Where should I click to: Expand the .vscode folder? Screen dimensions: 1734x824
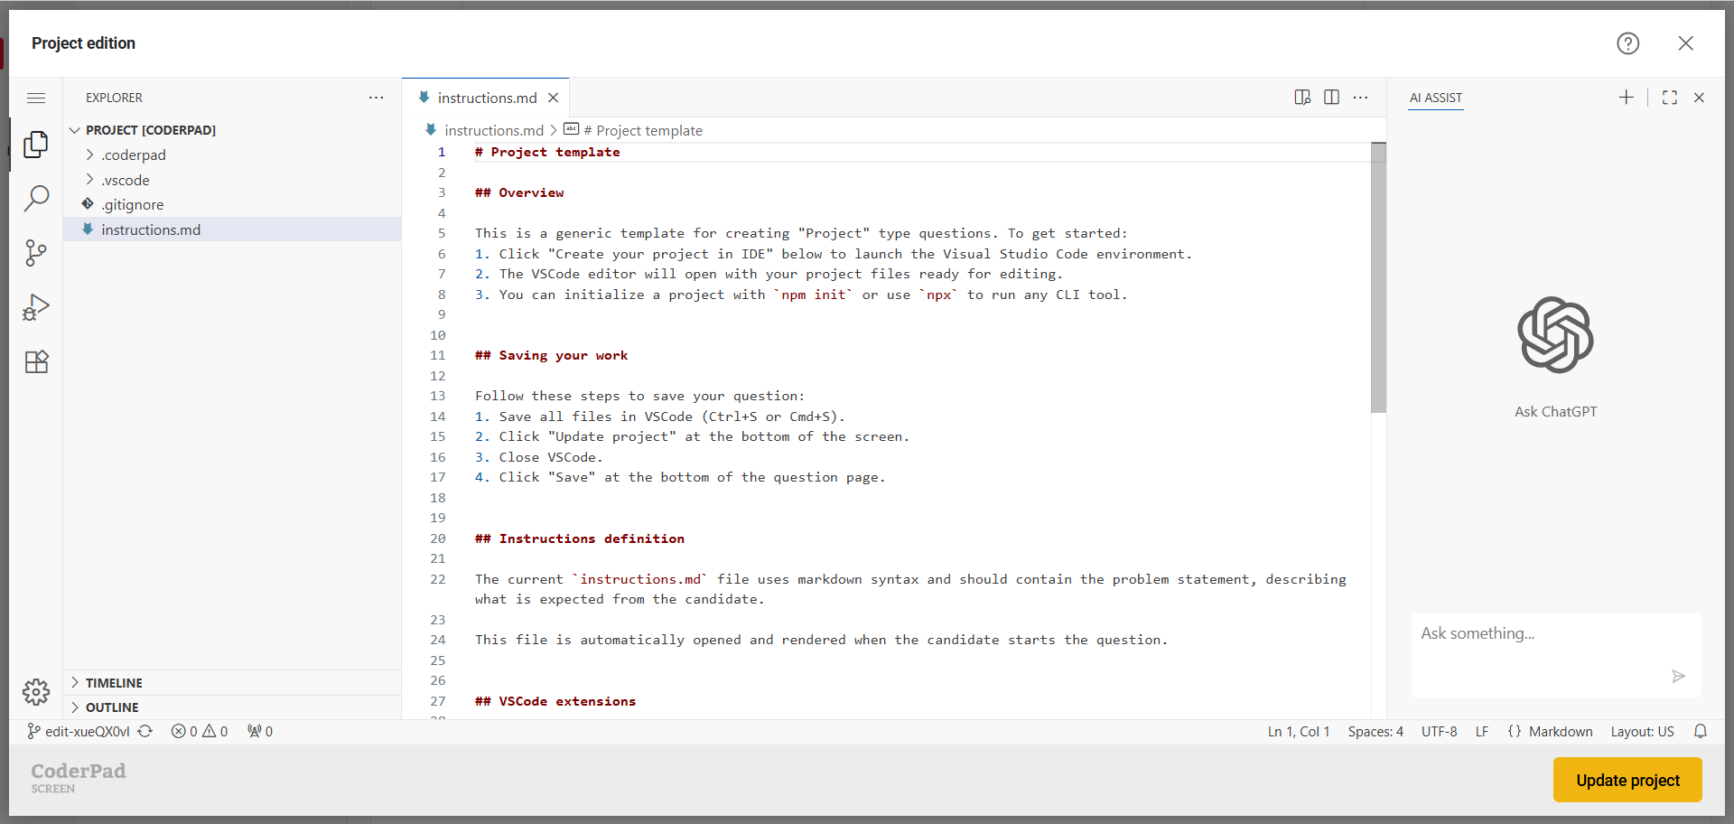[x=126, y=181]
